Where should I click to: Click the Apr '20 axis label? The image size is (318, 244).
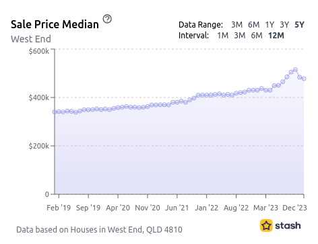point(118,208)
